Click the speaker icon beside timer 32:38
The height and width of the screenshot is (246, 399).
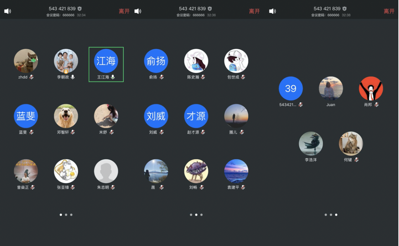[x=272, y=11]
